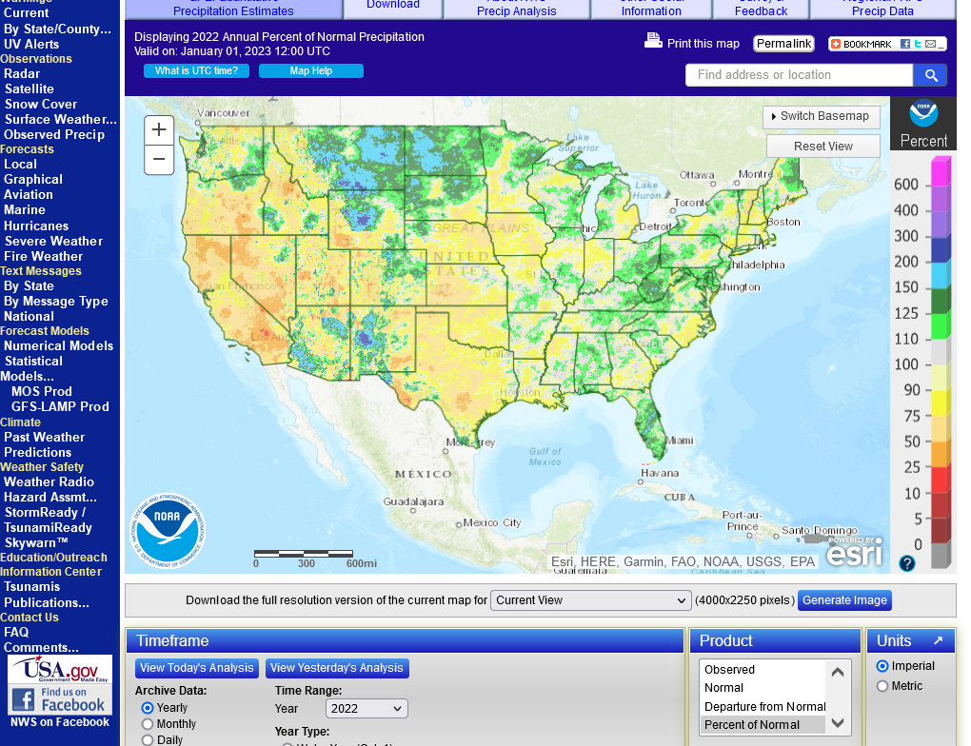Open Fire Weather sidebar link
The height and width of the screenshot is (746, 971).
pos(44,256)
